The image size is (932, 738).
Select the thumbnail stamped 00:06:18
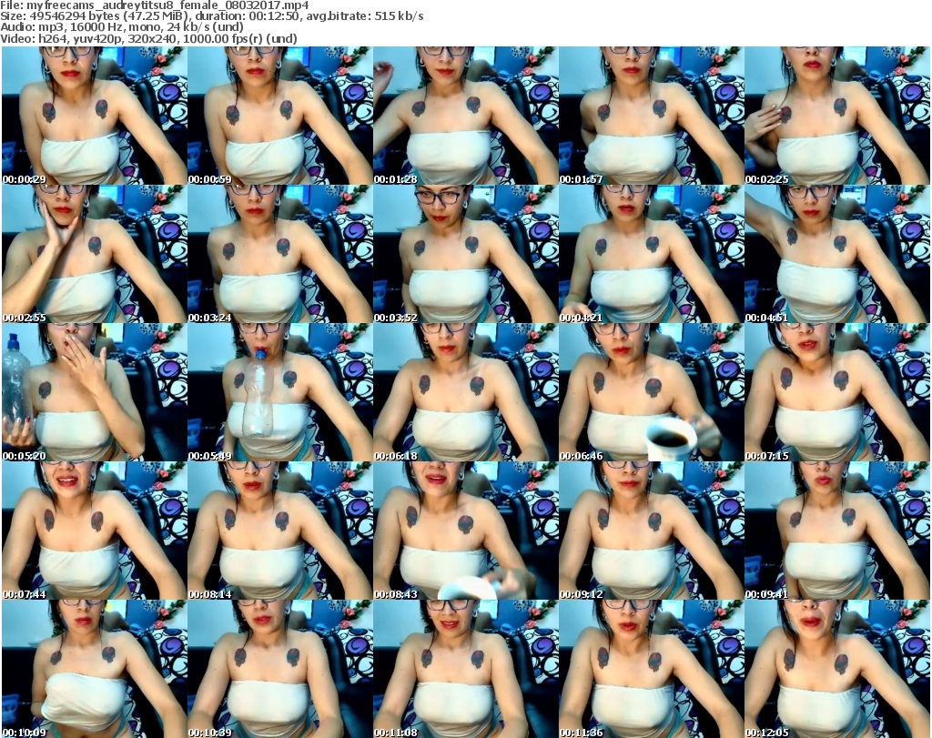[465, 392]
